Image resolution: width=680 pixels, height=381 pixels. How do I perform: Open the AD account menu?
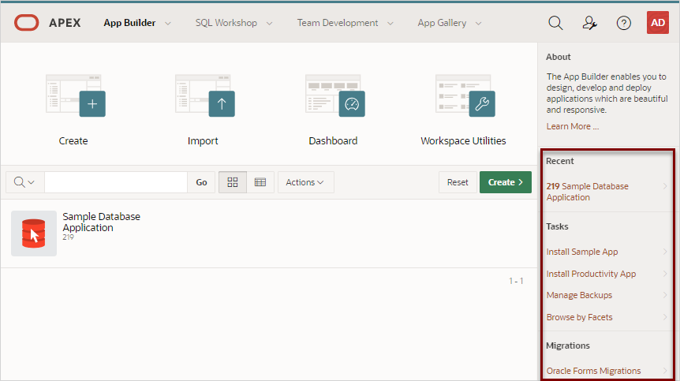point(657,23)
